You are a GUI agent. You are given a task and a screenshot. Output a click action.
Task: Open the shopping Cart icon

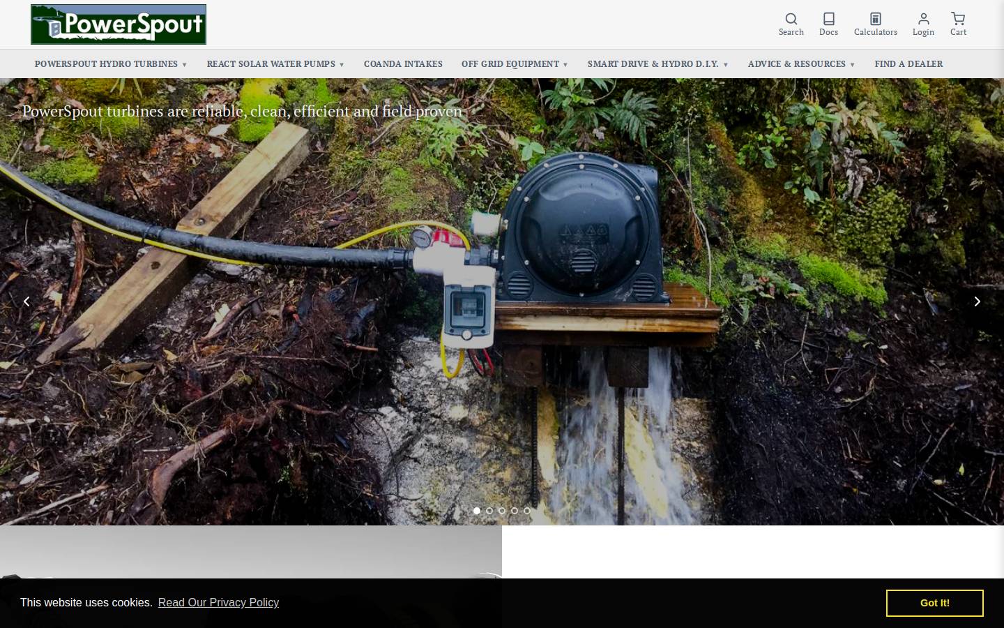(958, 24)
